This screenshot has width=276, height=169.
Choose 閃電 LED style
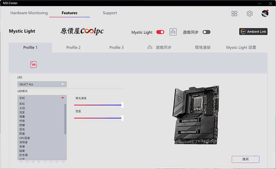[22, 134]
